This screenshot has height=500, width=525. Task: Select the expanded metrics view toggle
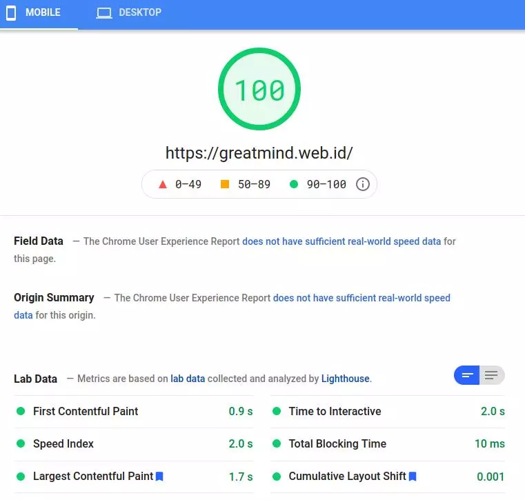[492, 375]
